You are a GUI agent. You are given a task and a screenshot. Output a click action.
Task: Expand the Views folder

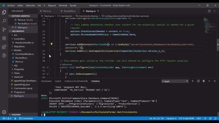tap(17, 73)
